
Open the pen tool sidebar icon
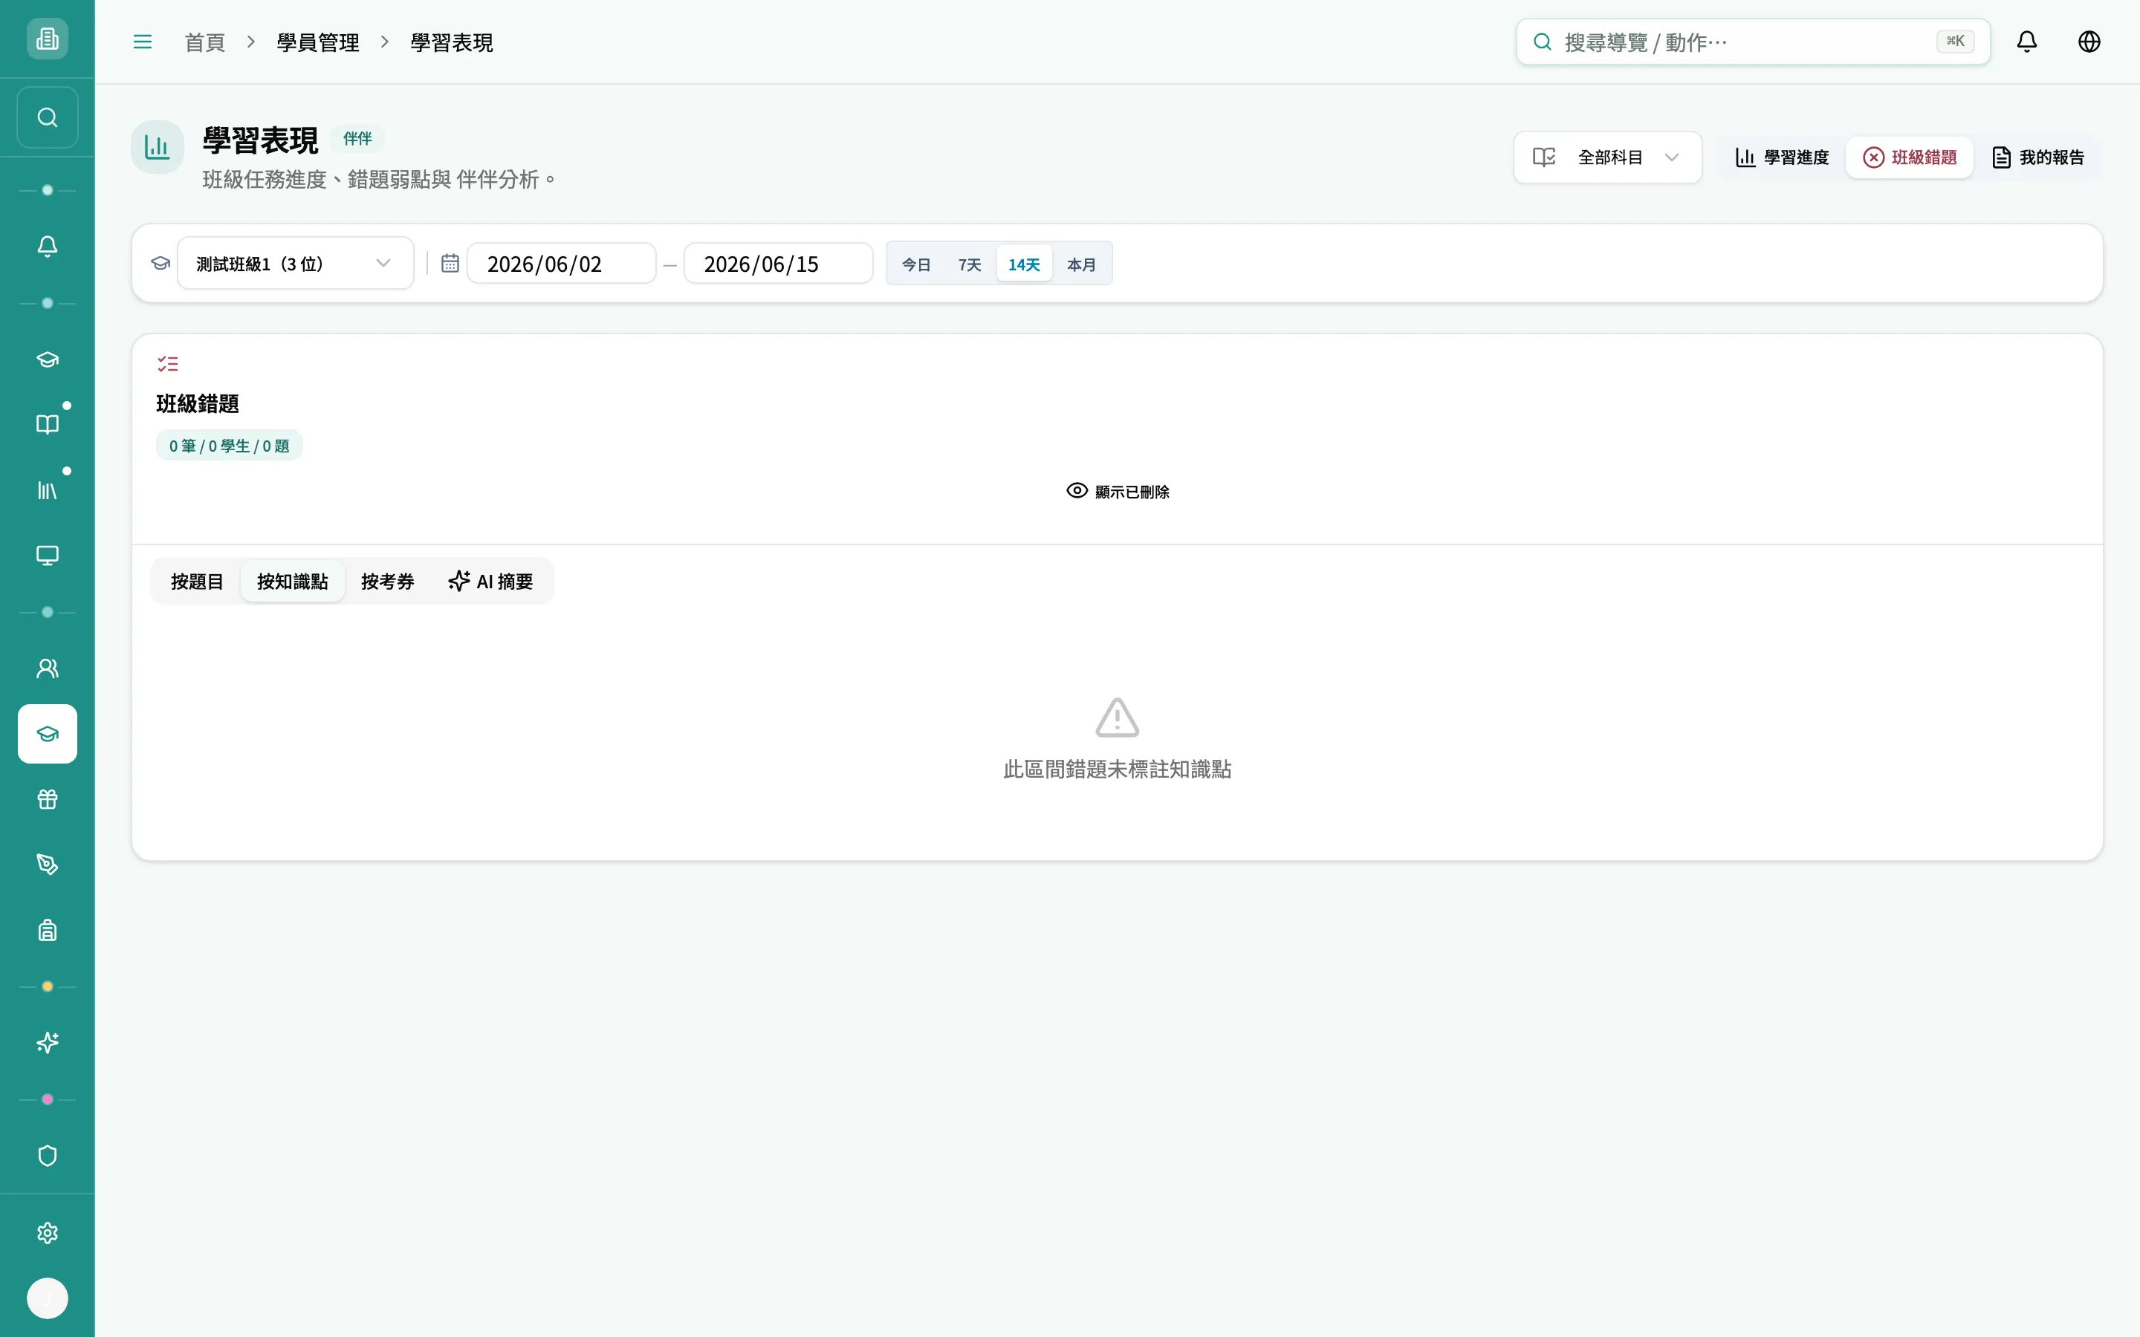(47, 865)
